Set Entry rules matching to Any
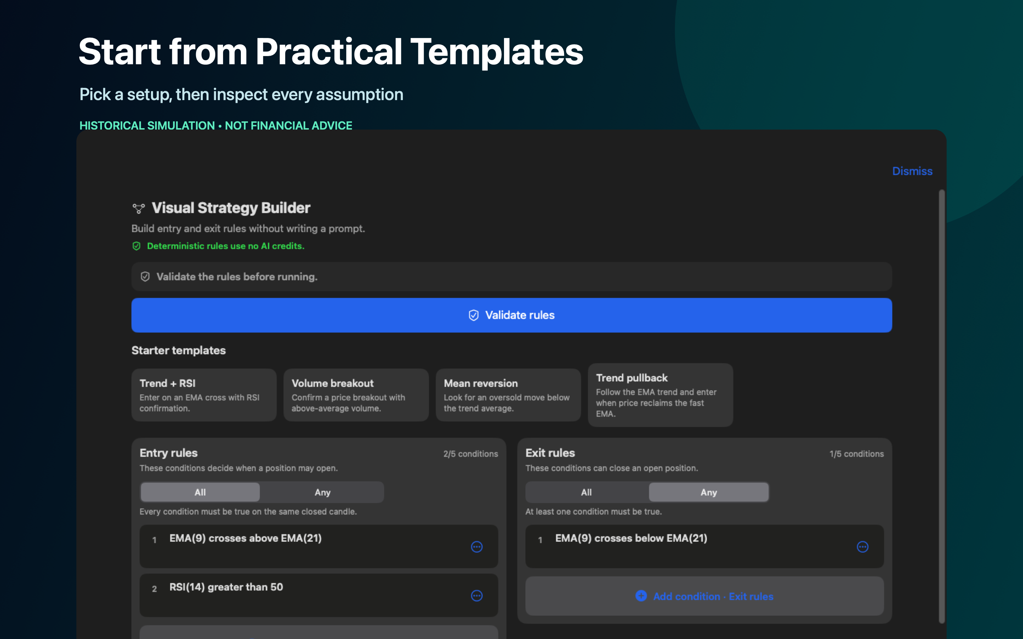 point(322,492)
